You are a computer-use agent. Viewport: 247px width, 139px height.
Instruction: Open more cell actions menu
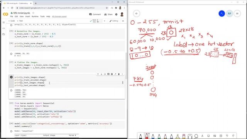pyautogui.click(x=122, y=74)
